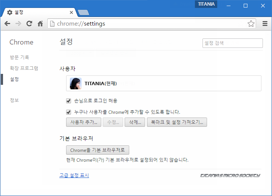
Task: Open a new tab
Action: (x=83, y=12)
